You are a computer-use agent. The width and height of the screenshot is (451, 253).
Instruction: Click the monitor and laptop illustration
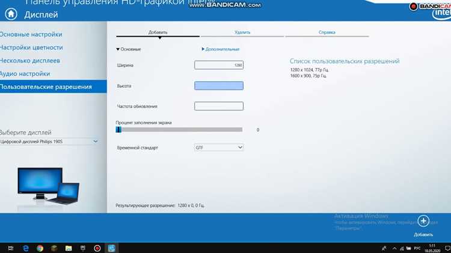point(48,186)
